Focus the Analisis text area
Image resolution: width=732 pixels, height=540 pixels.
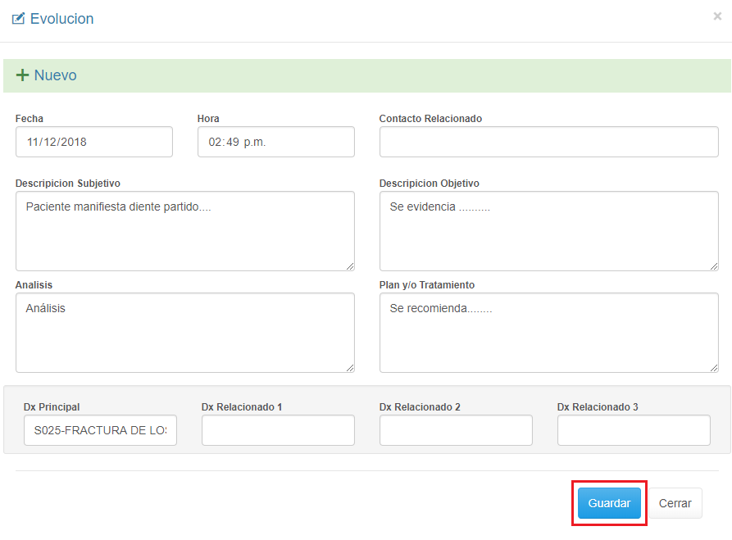[x=184, y=333]
